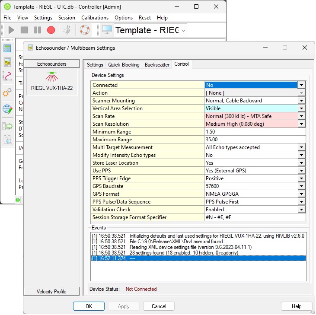Switch to the Quick Blocking tab
Viewport: 316px width, 315px height.
coord(124,65)
